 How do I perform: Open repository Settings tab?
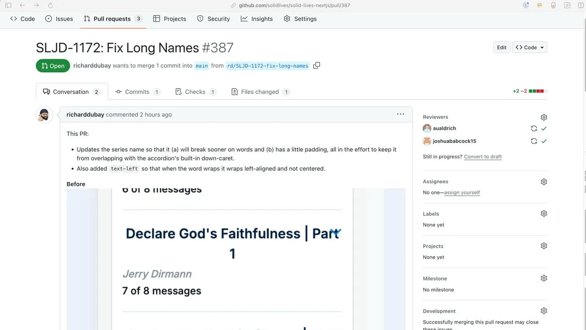(x=300, y=19)
